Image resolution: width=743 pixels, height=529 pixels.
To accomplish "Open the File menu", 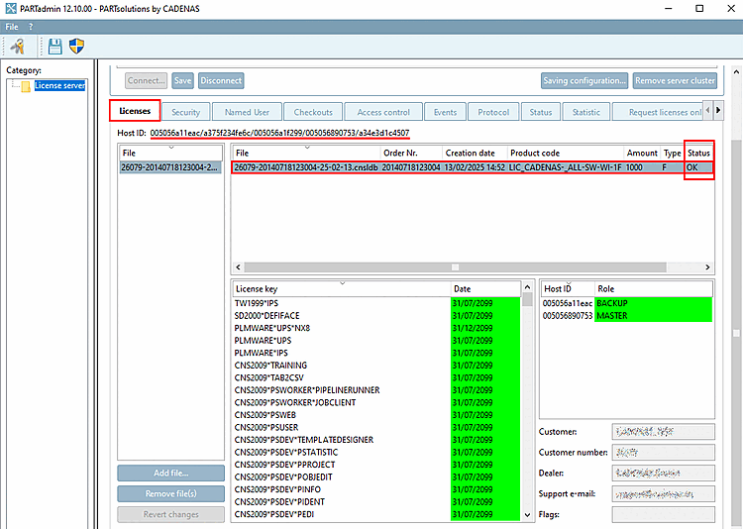I will tap(12, 26).
